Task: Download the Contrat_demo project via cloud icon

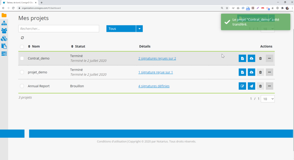Action: coord(252,58)
